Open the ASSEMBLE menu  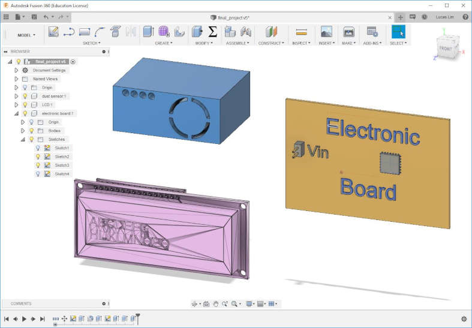point(238,43)
